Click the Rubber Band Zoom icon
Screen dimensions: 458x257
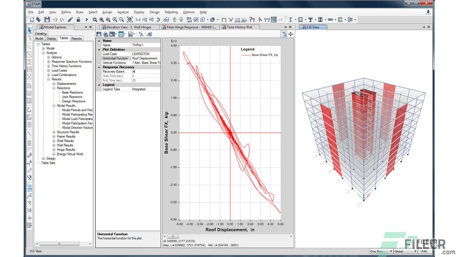(x=95, y=20)
